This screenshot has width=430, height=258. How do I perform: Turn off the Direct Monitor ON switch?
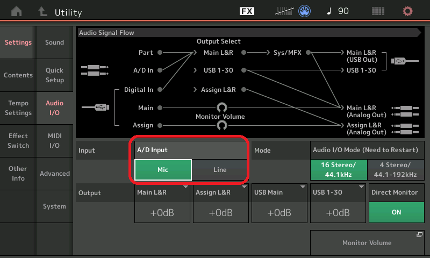tap(396, 212)
